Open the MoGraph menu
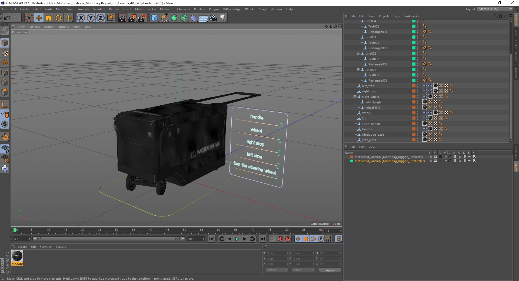The height and width of the screenshot is (281, 519). click(167, 9)
